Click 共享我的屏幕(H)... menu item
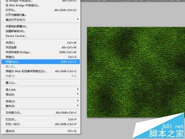185x139 pixels. [41, 26]
